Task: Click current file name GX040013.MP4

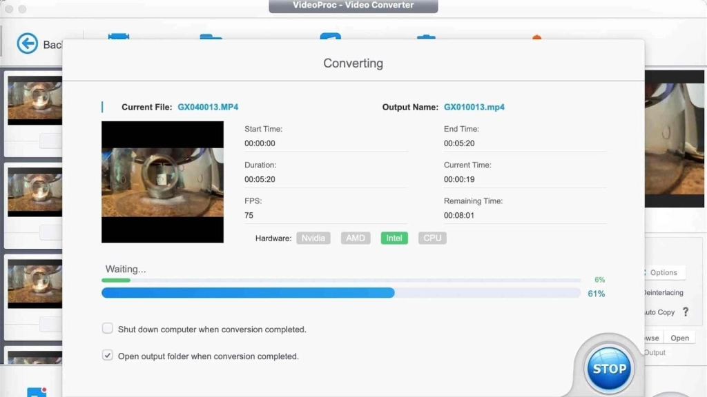Action: click(x=208, y=107)
